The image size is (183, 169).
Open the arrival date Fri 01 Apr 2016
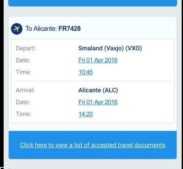coord(98,102)
